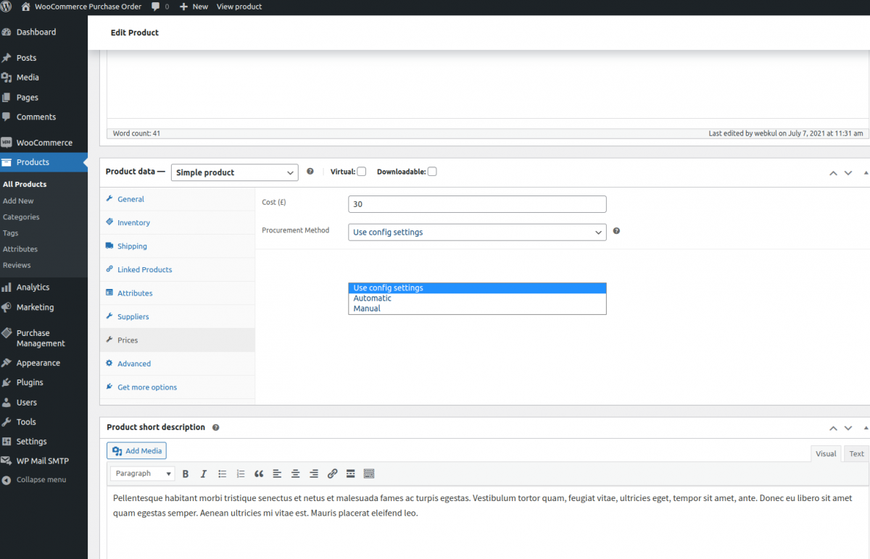This screenshot has height=559, width=870.
Task: Choose Manual procurement method option
Action: coord(367,308)
